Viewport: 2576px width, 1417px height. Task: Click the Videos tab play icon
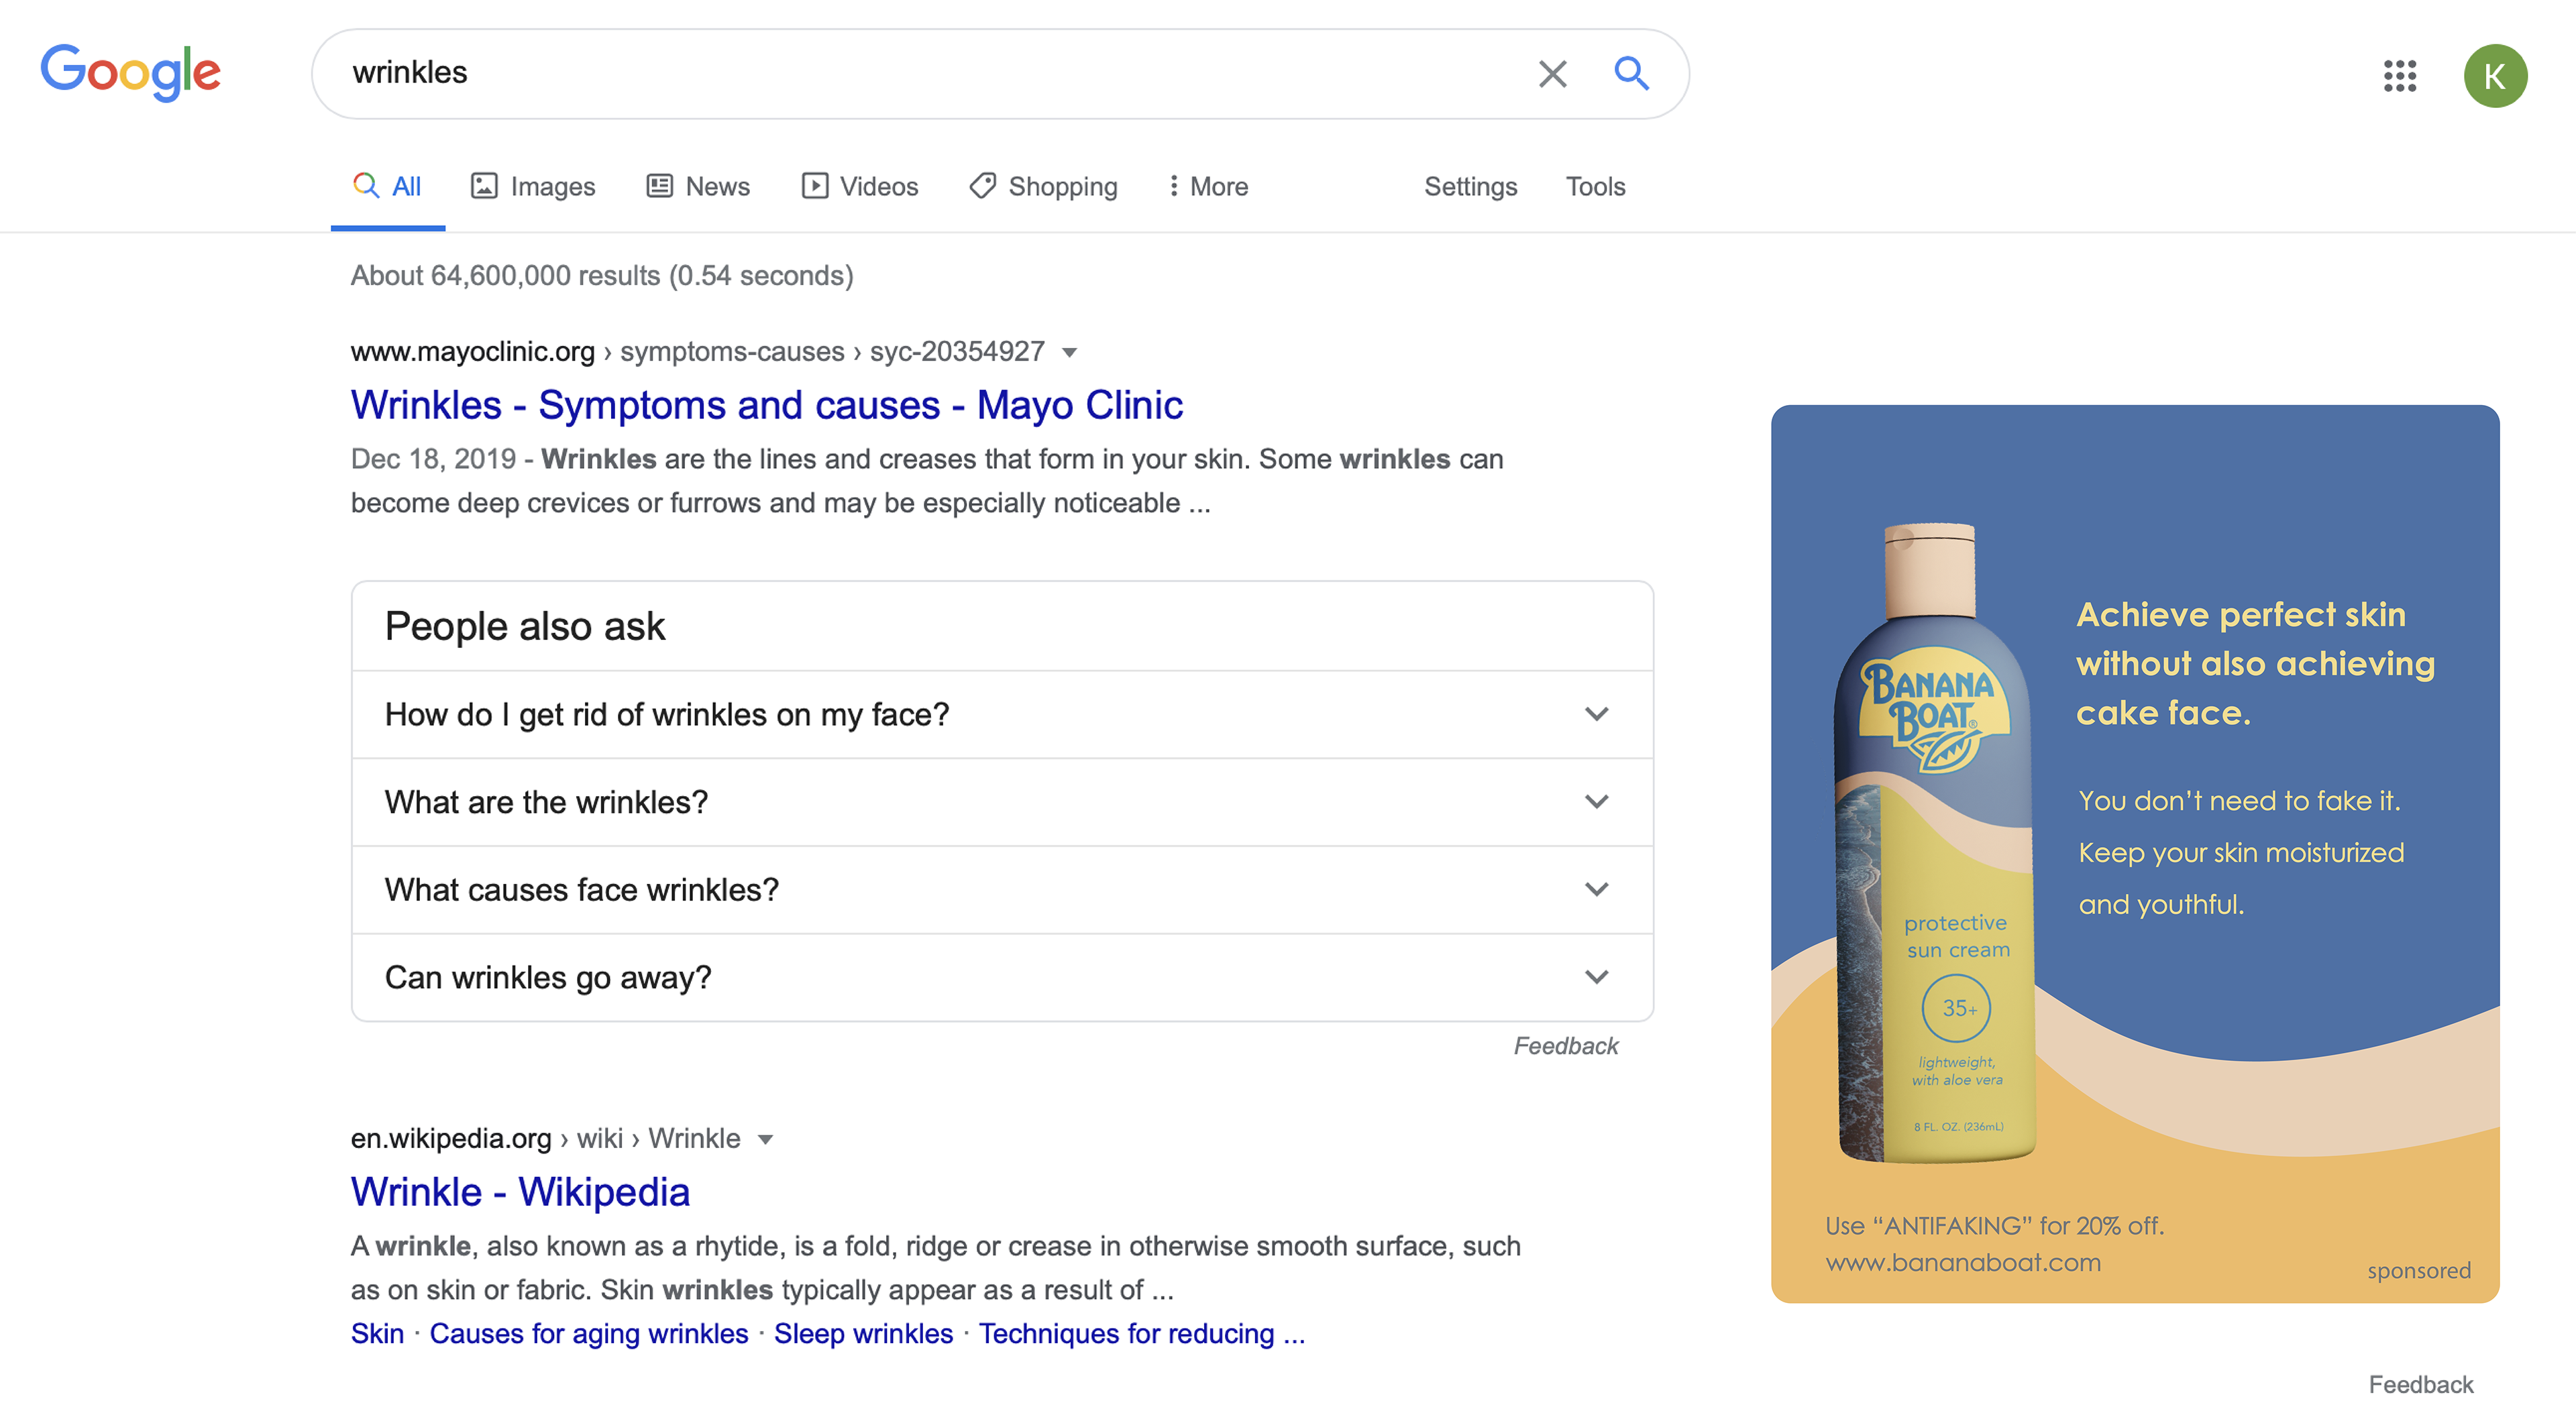tap(814, 185)
